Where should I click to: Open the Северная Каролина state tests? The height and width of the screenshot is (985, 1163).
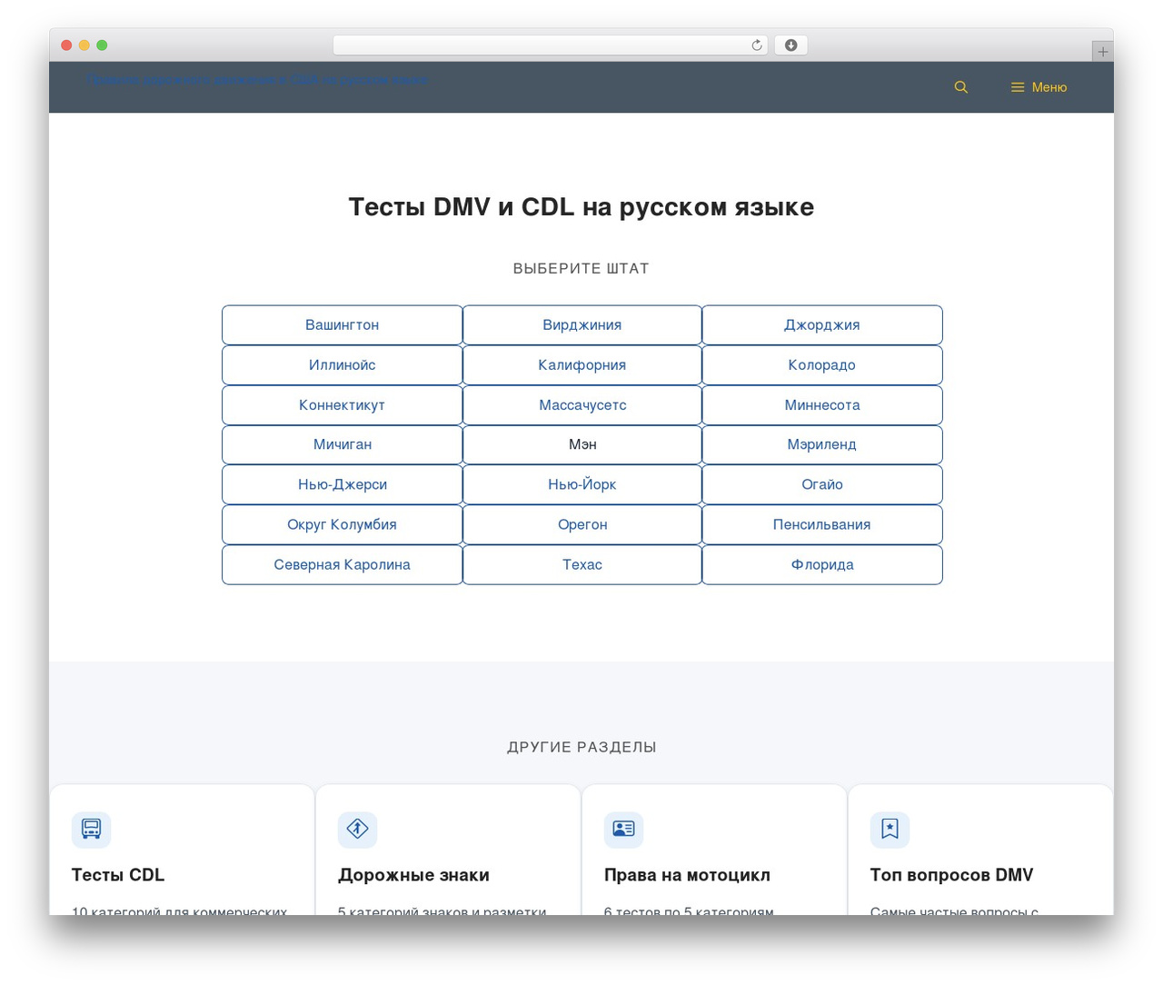click(x=342, y=564)
